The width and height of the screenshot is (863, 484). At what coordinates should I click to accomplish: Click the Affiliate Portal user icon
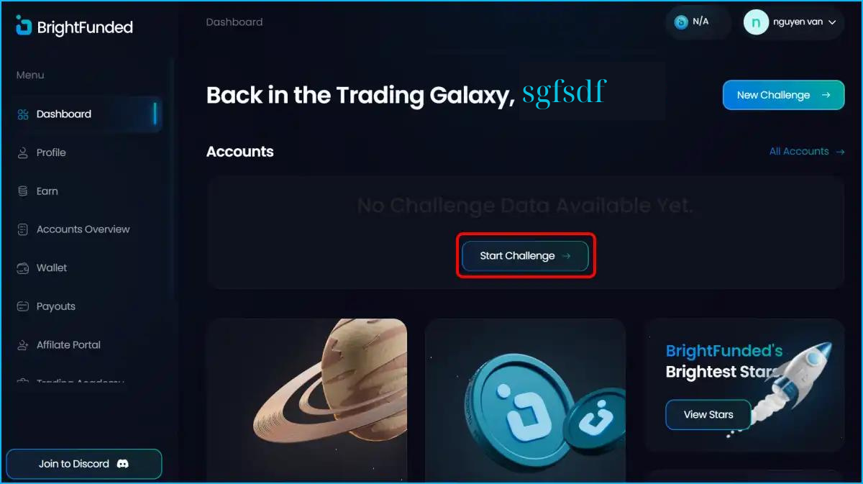click(x=23, y=345)
